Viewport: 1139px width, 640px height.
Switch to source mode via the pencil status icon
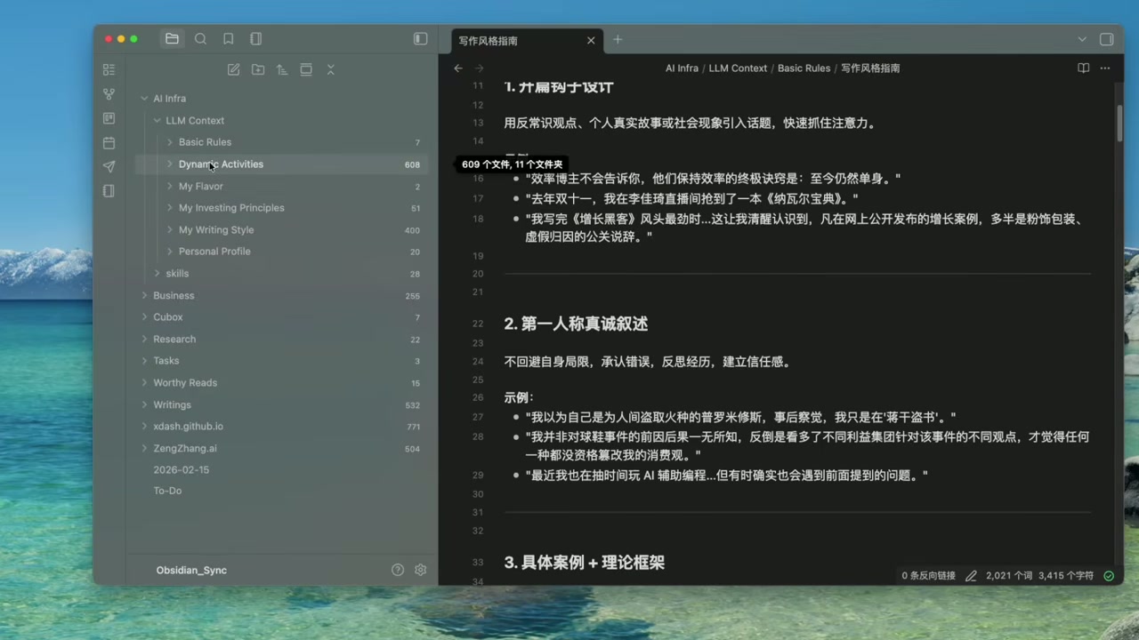(971, 575)
